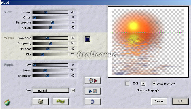Click the load settings disc-arrow button
Image resolution: width=191 pixels, height=109 pixels.
point(93,80)
